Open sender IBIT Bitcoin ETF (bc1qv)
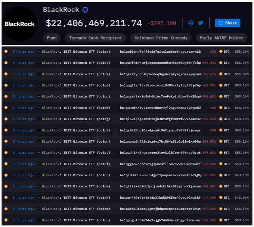Image resolution: width=254 pixels, height=227 pixels. 76,153
